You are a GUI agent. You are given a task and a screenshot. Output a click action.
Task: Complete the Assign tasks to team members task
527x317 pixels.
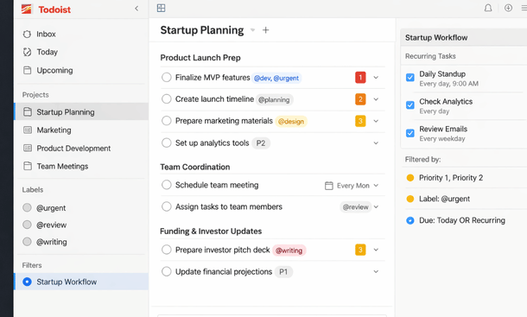pos(167,206)
